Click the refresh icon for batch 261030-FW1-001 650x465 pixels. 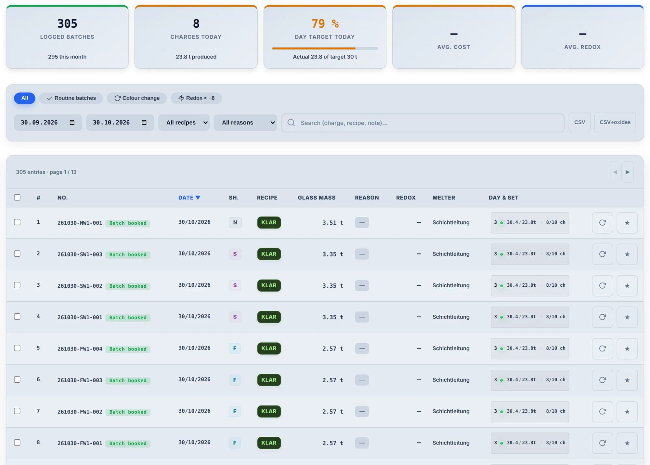click(602, 443)
